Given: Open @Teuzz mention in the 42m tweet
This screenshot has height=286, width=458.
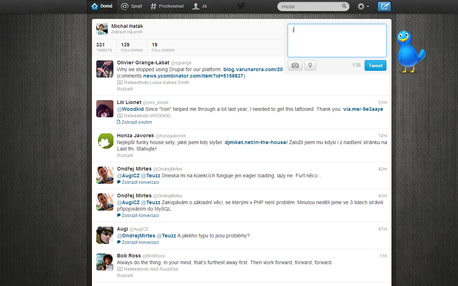Looking at the screenshot, I should click(x=151, y=176).
